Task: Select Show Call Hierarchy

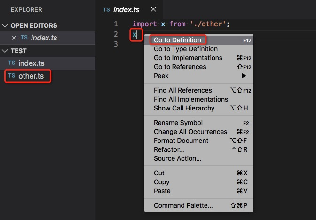Action: coord(184,108)
